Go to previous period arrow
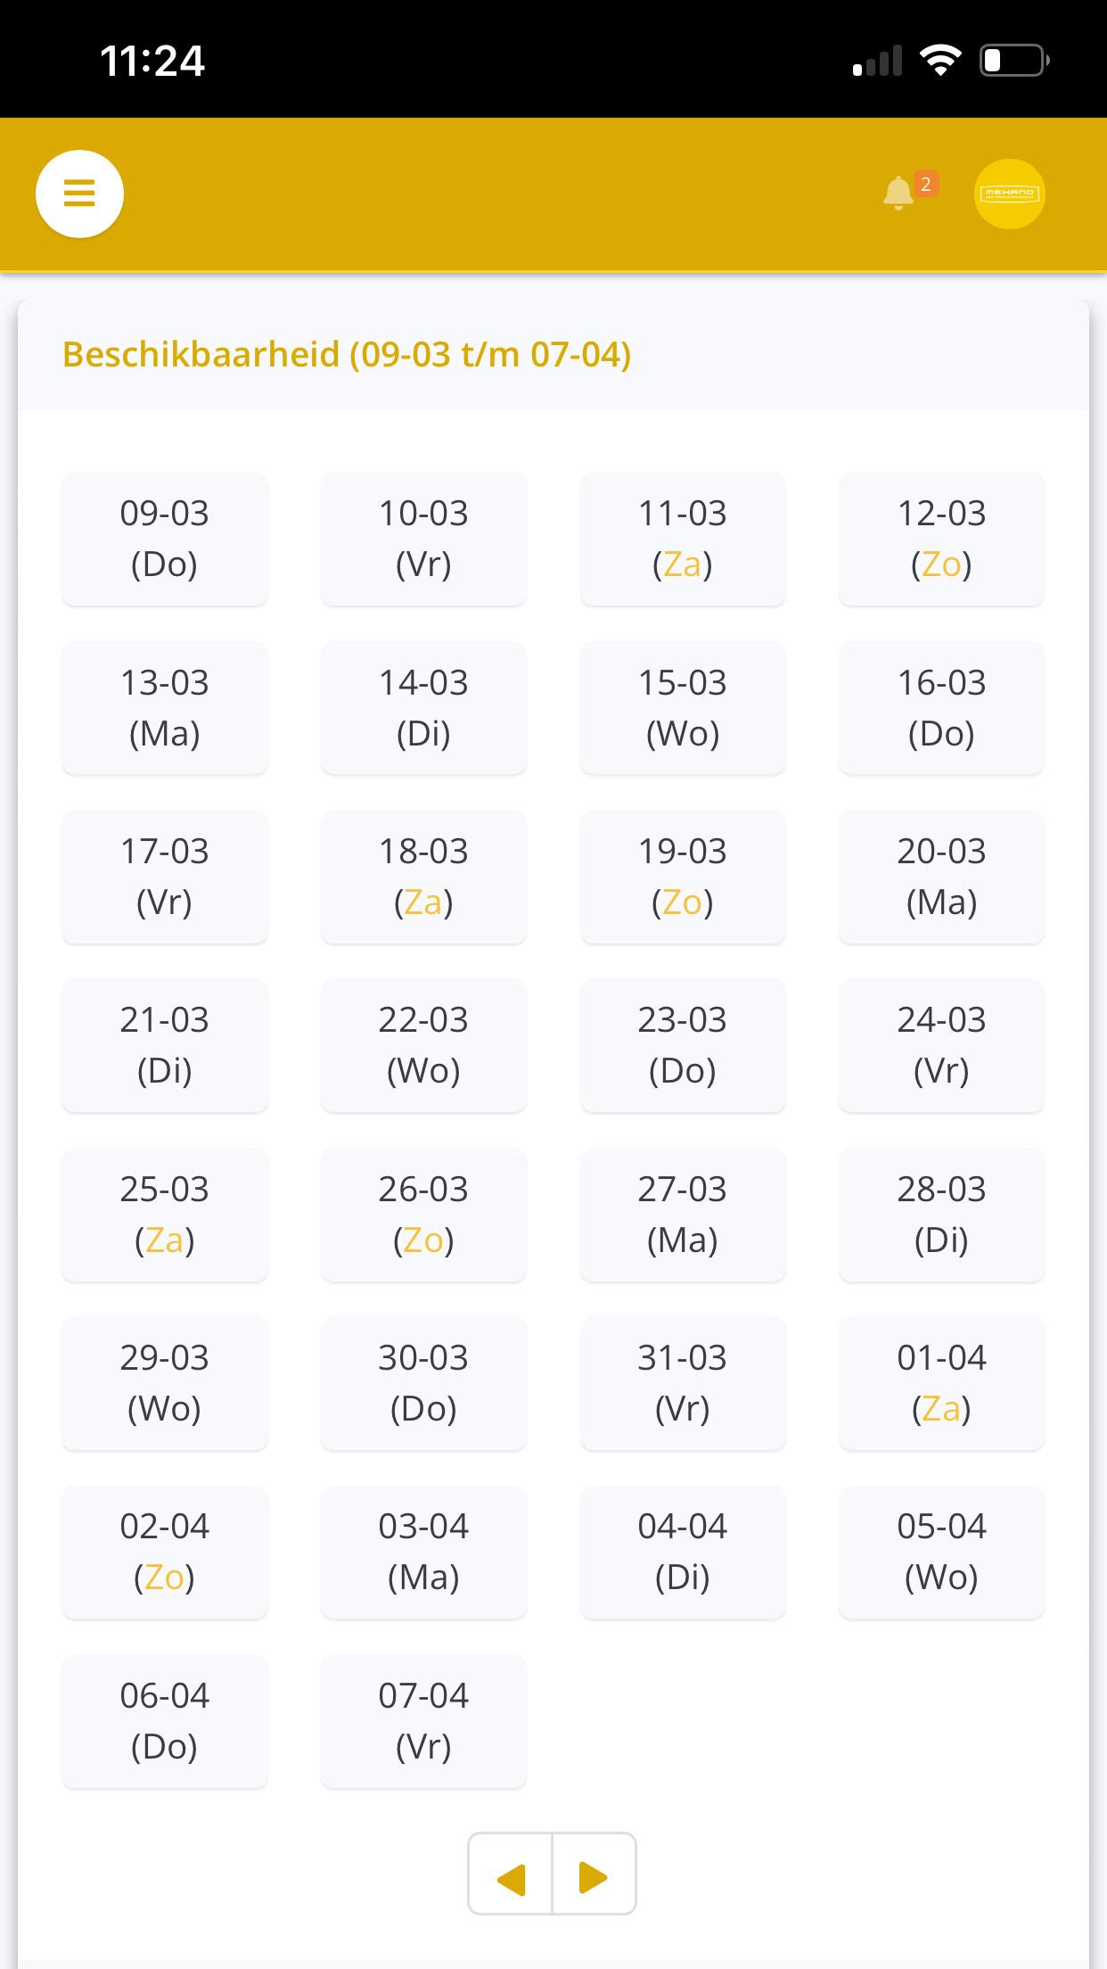1107x1969 pixels. click(511, 1874)
